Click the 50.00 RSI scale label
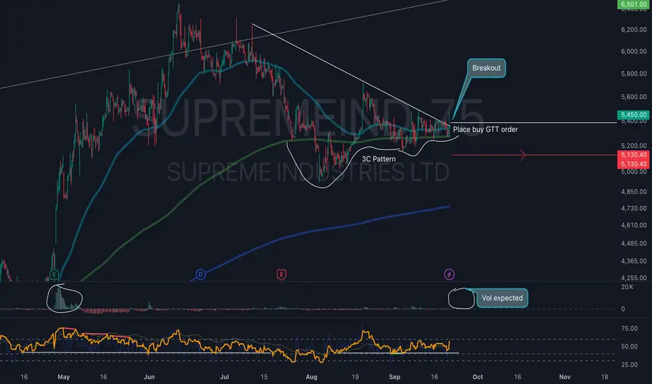The width and height of the screenshot is (652, 384). tap(629, 346)
